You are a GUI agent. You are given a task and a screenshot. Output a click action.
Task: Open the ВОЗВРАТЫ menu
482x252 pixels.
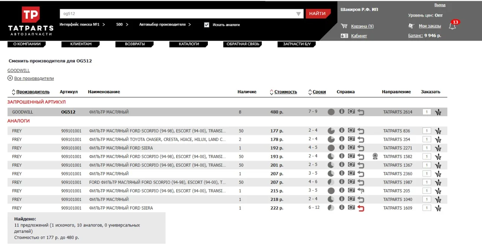(135, 44)
